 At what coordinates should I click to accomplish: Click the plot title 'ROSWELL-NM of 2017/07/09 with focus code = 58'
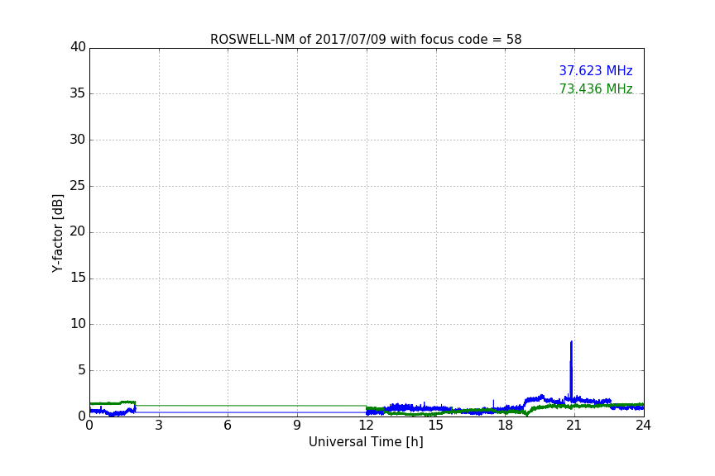(x=366, y=40)
